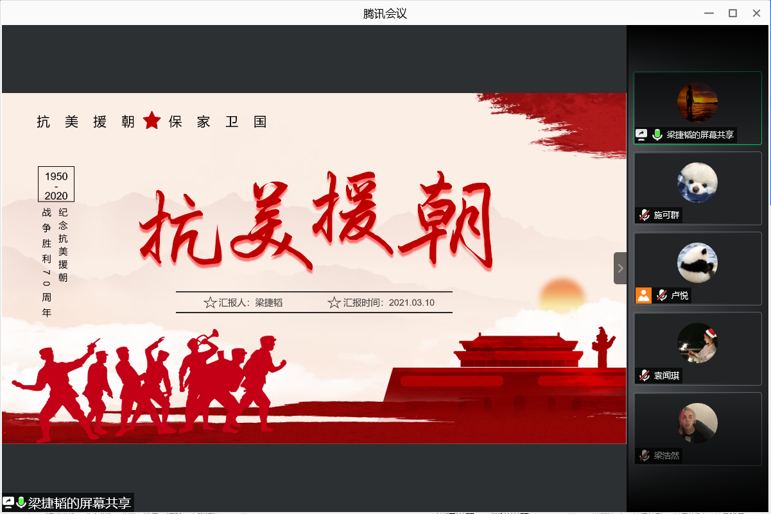Select 袁闻琪's Santa hat avatar
Viewport: 771px width, 514px height.
[x=697, y=343]
